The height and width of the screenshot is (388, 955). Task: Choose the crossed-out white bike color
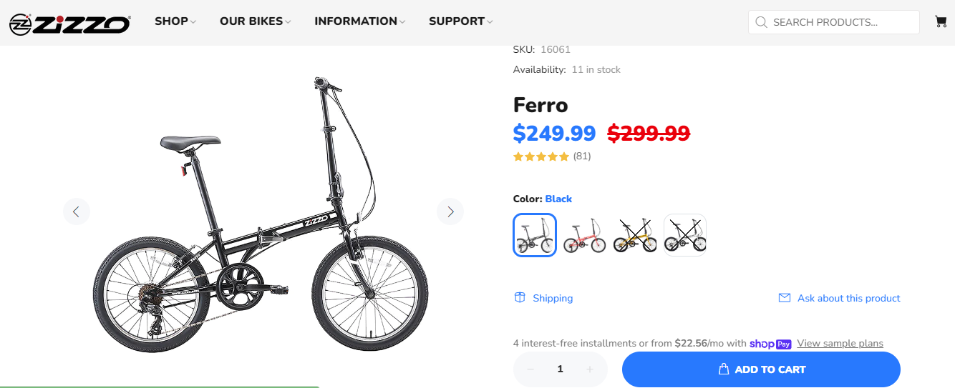(x=685, y=235)
